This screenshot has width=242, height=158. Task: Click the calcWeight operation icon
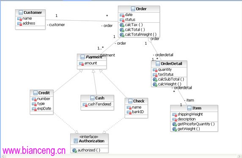click(155, 84)
